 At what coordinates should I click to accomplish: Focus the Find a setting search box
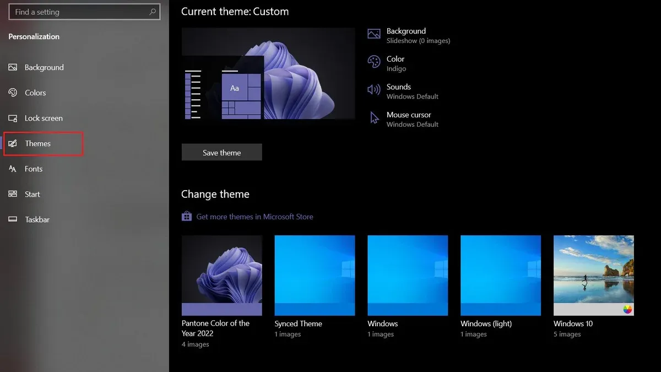click(84, 12)
